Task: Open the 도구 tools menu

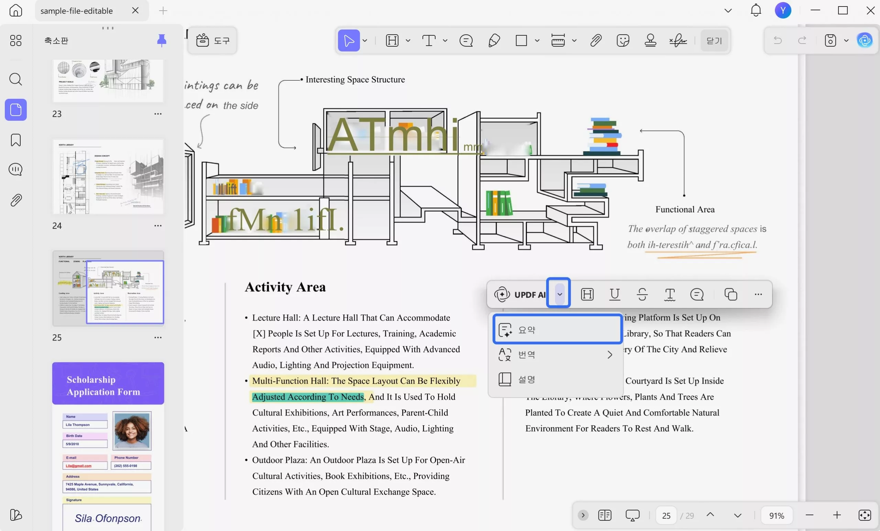Action: click(212, 41)
